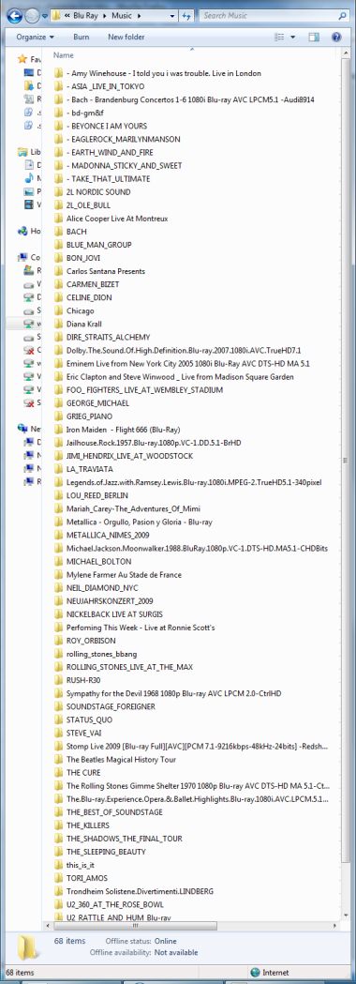Viewport: 356px width, 984px height.
Task: Expand the double chevron before Blu Ray
Action: tap(67, 15)
